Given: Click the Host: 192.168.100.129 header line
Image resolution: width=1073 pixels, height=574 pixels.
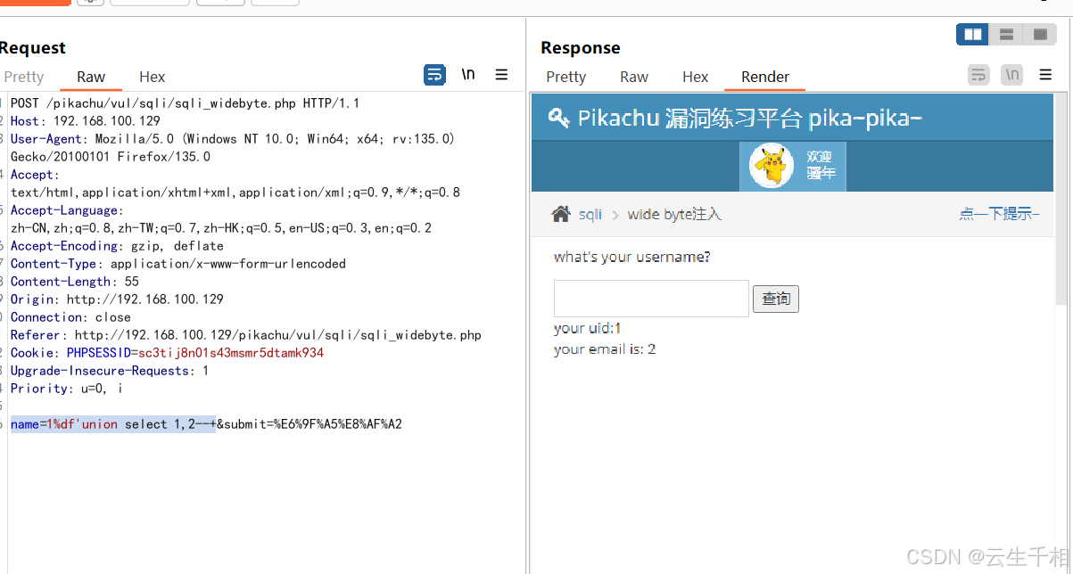Looking at the screenshot, I should (x=86, y=121).
